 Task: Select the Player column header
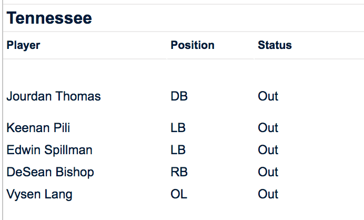pos(23,45)
